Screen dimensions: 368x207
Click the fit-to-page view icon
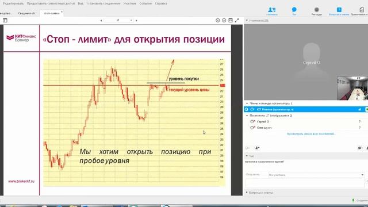(231, 21)
